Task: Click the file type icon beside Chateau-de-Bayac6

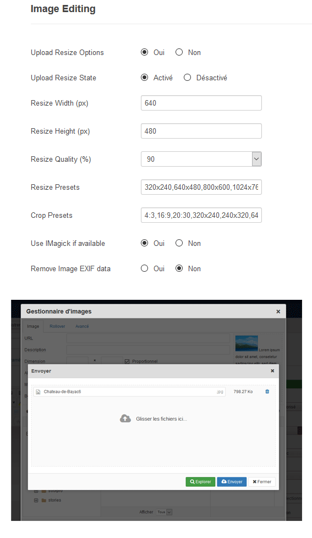Action: pyautogui.click(x=38, y=392)
